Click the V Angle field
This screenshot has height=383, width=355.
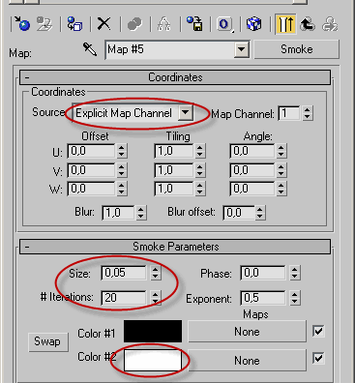(x=252, y=170)
